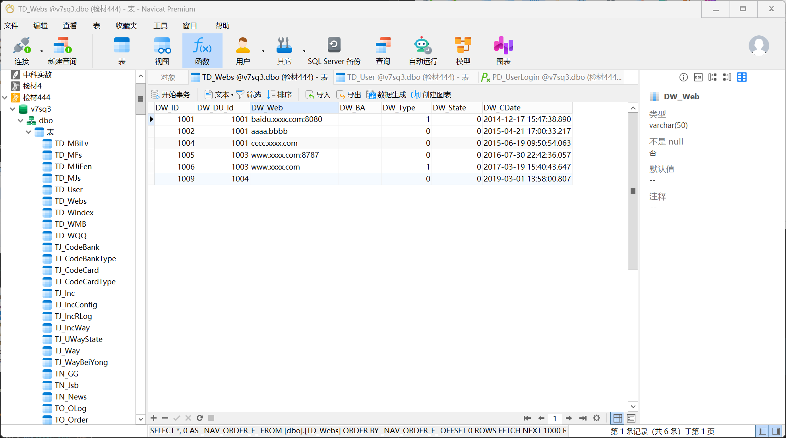Add a new record with plus icon
The image size is (786, 438).
pos(154,418)
